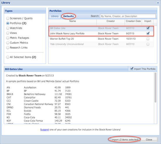The height and width of the screenshot is (144, 161).
Task: Click the Coca-Cola Femsa entry
Action: (x=33, y=121)
